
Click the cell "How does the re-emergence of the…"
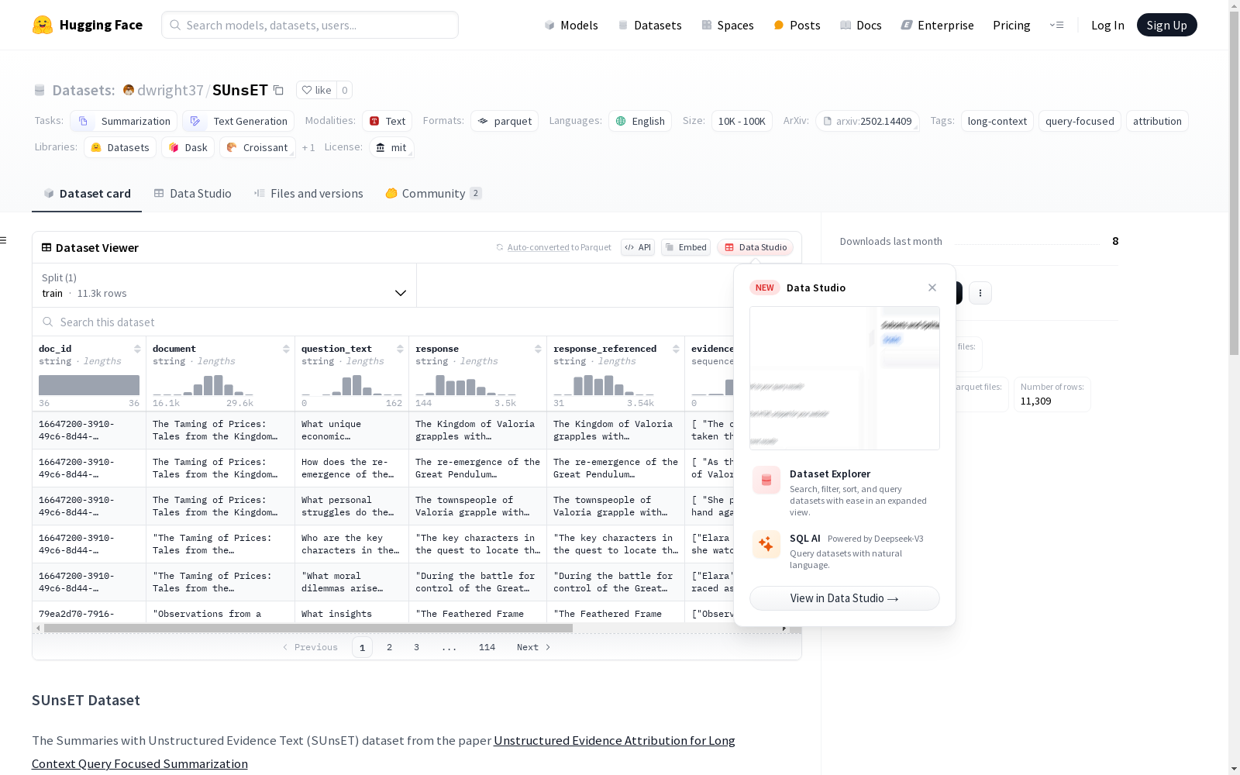[x=352, y=468]
